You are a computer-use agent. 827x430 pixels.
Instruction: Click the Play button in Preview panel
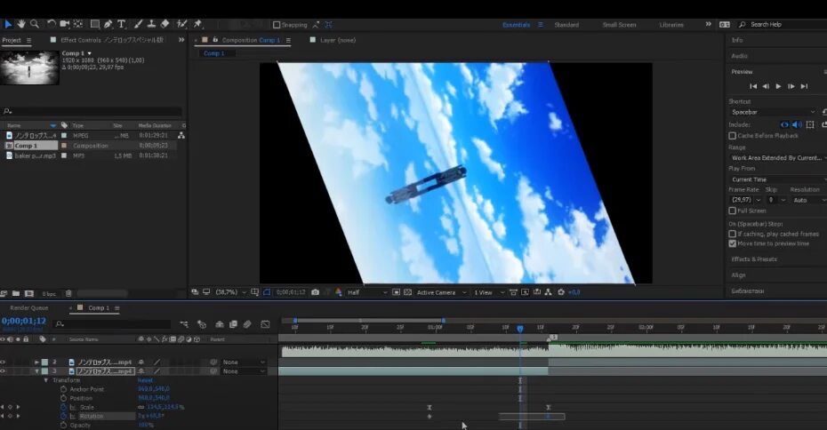pos(778,86)
